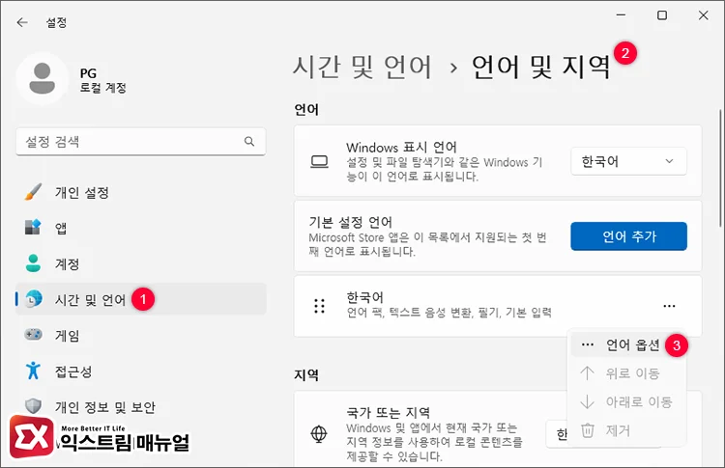Minimize the 설정 window
This screenshot has width=725, height=468.
(x=621, y=15)
